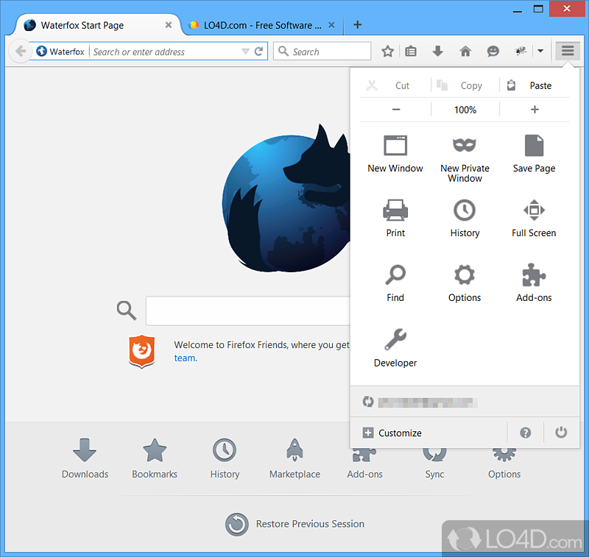Reload the page with refresh arrow
Screen dimensions: 589x557
258,52
